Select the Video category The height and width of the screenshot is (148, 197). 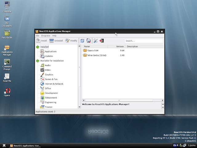tap(48, 70)
